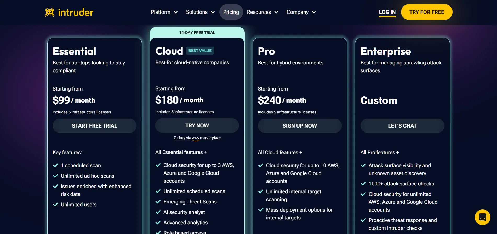Select Solutions in navigation bar
This screenshot has width=497, height=234.
point(197,12)
